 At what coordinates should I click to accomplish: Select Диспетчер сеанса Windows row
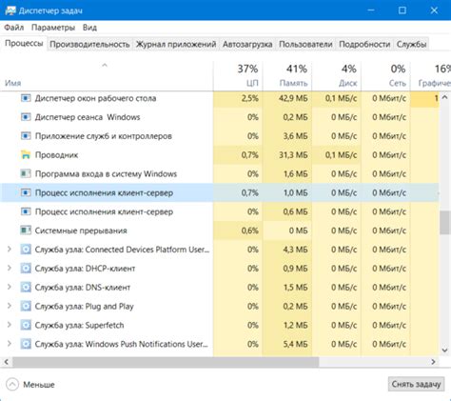(220, 117)
